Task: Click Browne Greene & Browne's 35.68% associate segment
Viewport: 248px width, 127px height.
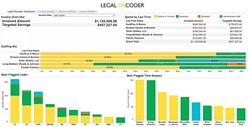Action: click(211, 57)
